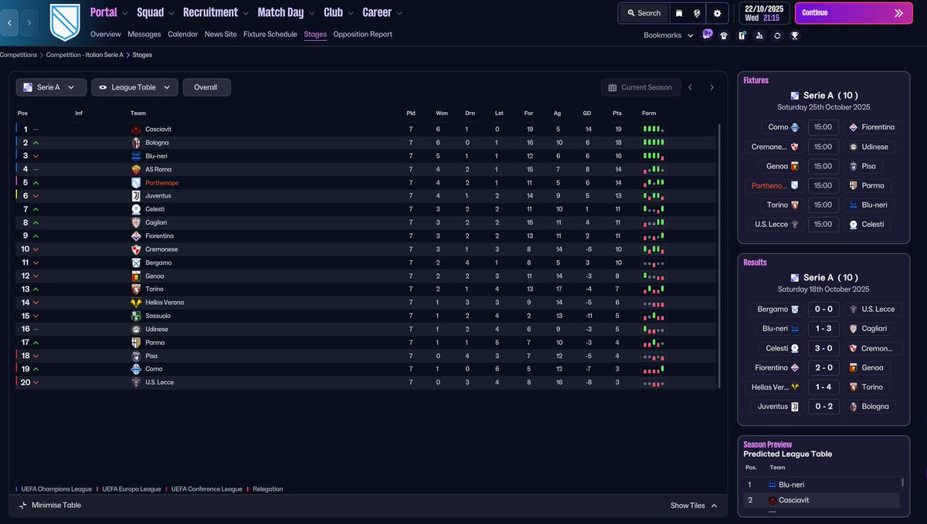Image resolution: width=927 pixels, height=524 pixels.
Task: Select the Stages tab
Action: [315, 34]
